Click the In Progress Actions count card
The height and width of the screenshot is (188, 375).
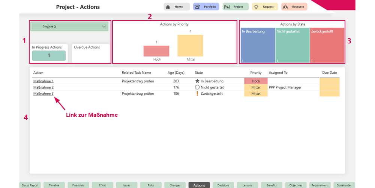(x=49, y=55)
